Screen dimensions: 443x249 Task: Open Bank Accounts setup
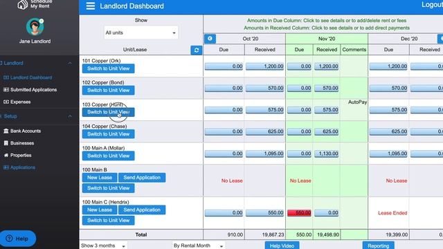pyautogui.click(x=26, y=131)
